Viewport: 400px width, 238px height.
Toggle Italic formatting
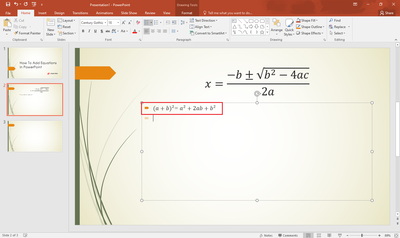click(x=89, y=31)
